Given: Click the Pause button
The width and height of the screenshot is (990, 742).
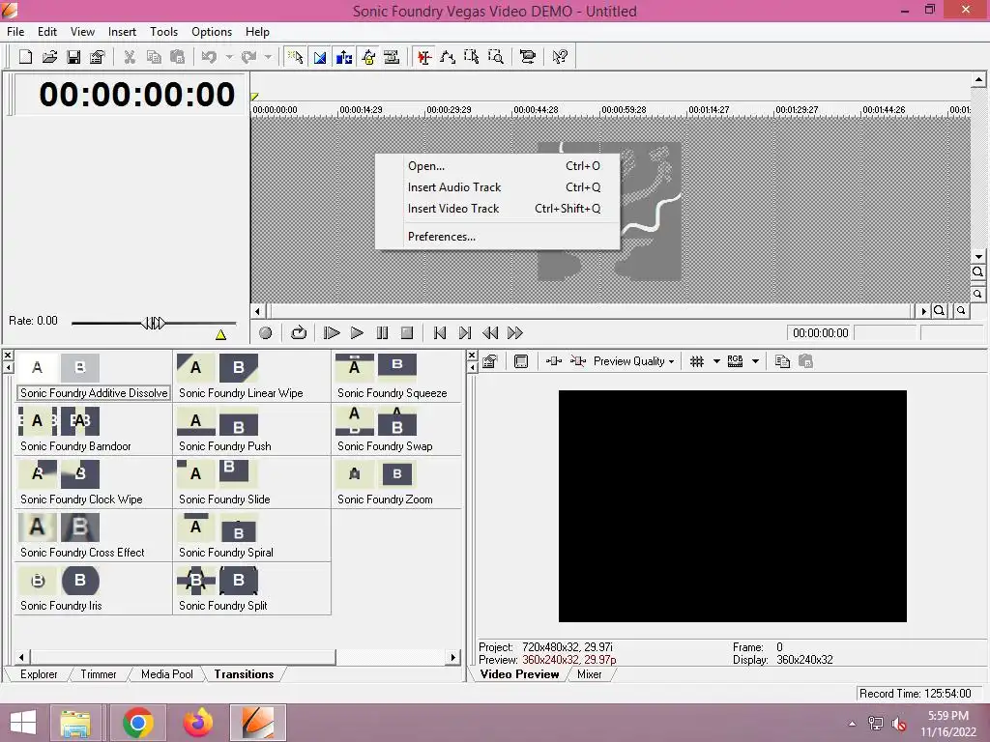Looking at the screenshot, I should 382,332.
